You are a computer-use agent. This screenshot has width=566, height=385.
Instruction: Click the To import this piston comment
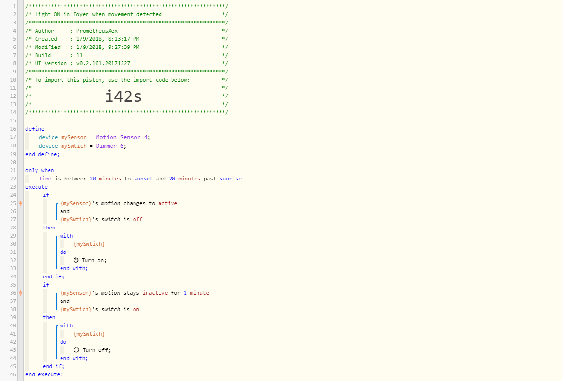coord(127,80)
